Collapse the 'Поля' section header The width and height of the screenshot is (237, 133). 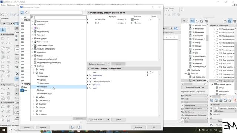[89, 68]
